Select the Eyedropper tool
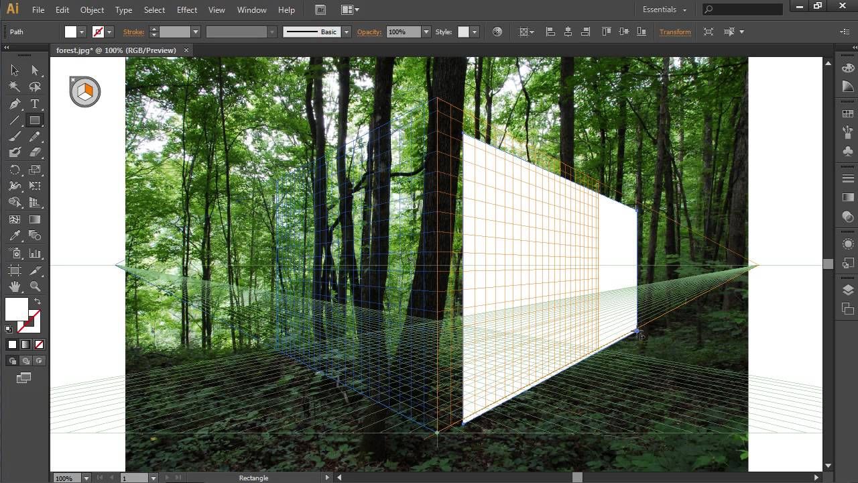 15,236
